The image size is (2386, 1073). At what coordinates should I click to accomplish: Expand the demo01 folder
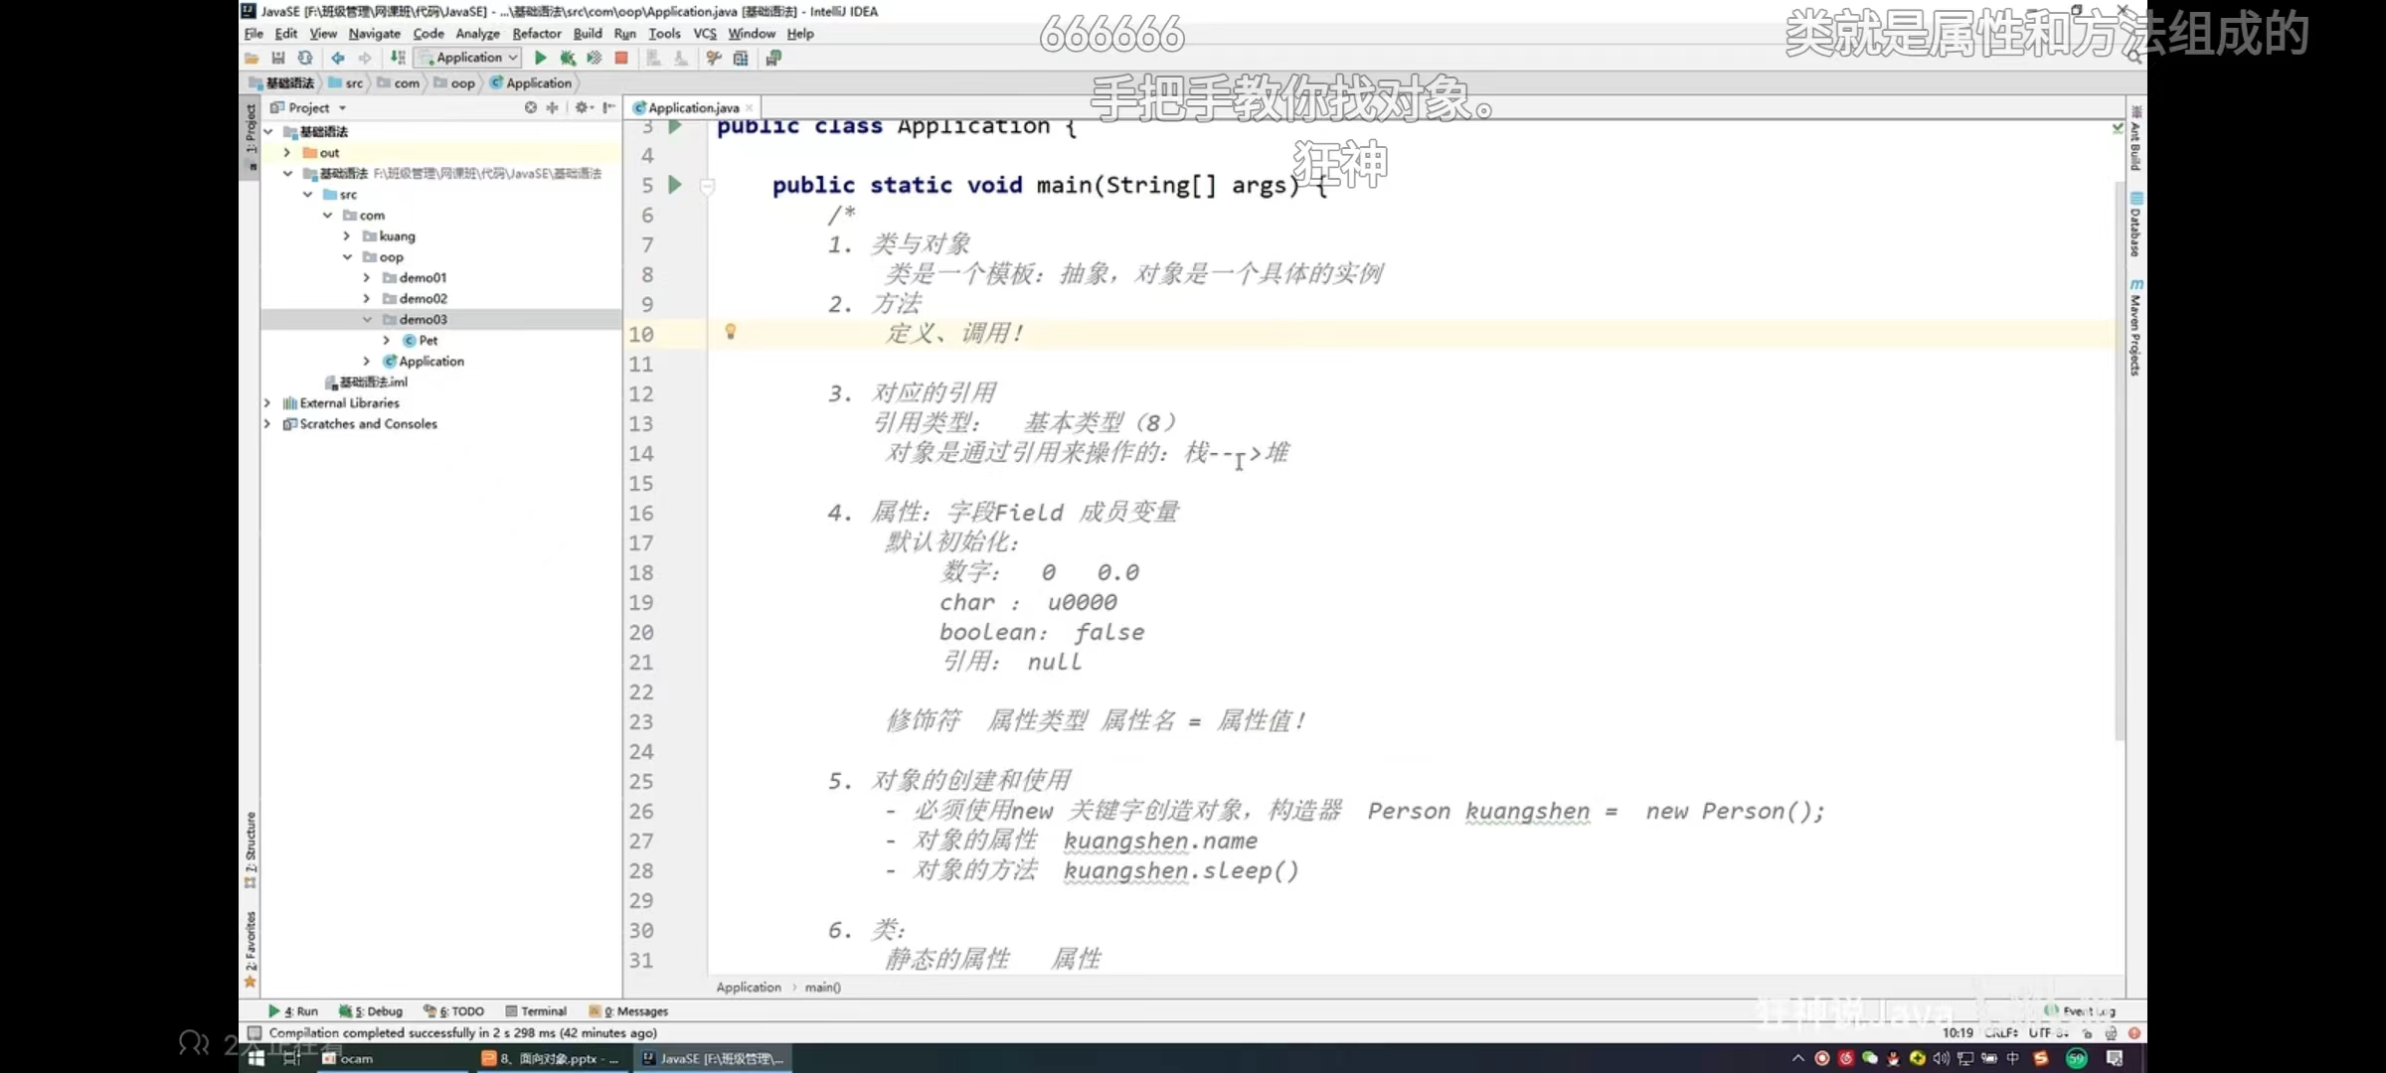367,277
